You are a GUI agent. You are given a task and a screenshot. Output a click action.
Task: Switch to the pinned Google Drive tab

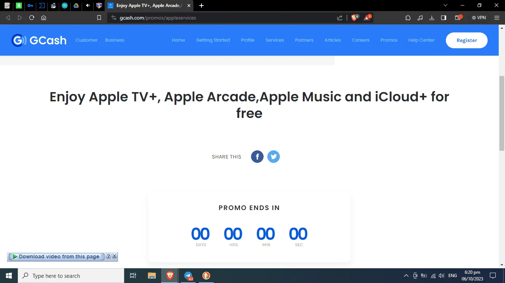76,6
